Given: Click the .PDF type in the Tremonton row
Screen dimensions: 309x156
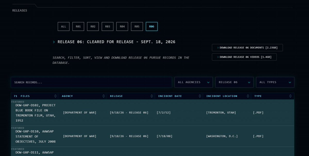Looking at the screenshot, I should point(258,113).
